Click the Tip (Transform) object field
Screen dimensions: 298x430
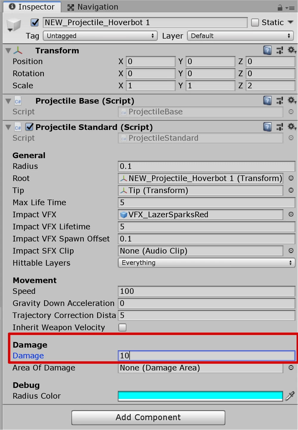(x=201, y=190)
